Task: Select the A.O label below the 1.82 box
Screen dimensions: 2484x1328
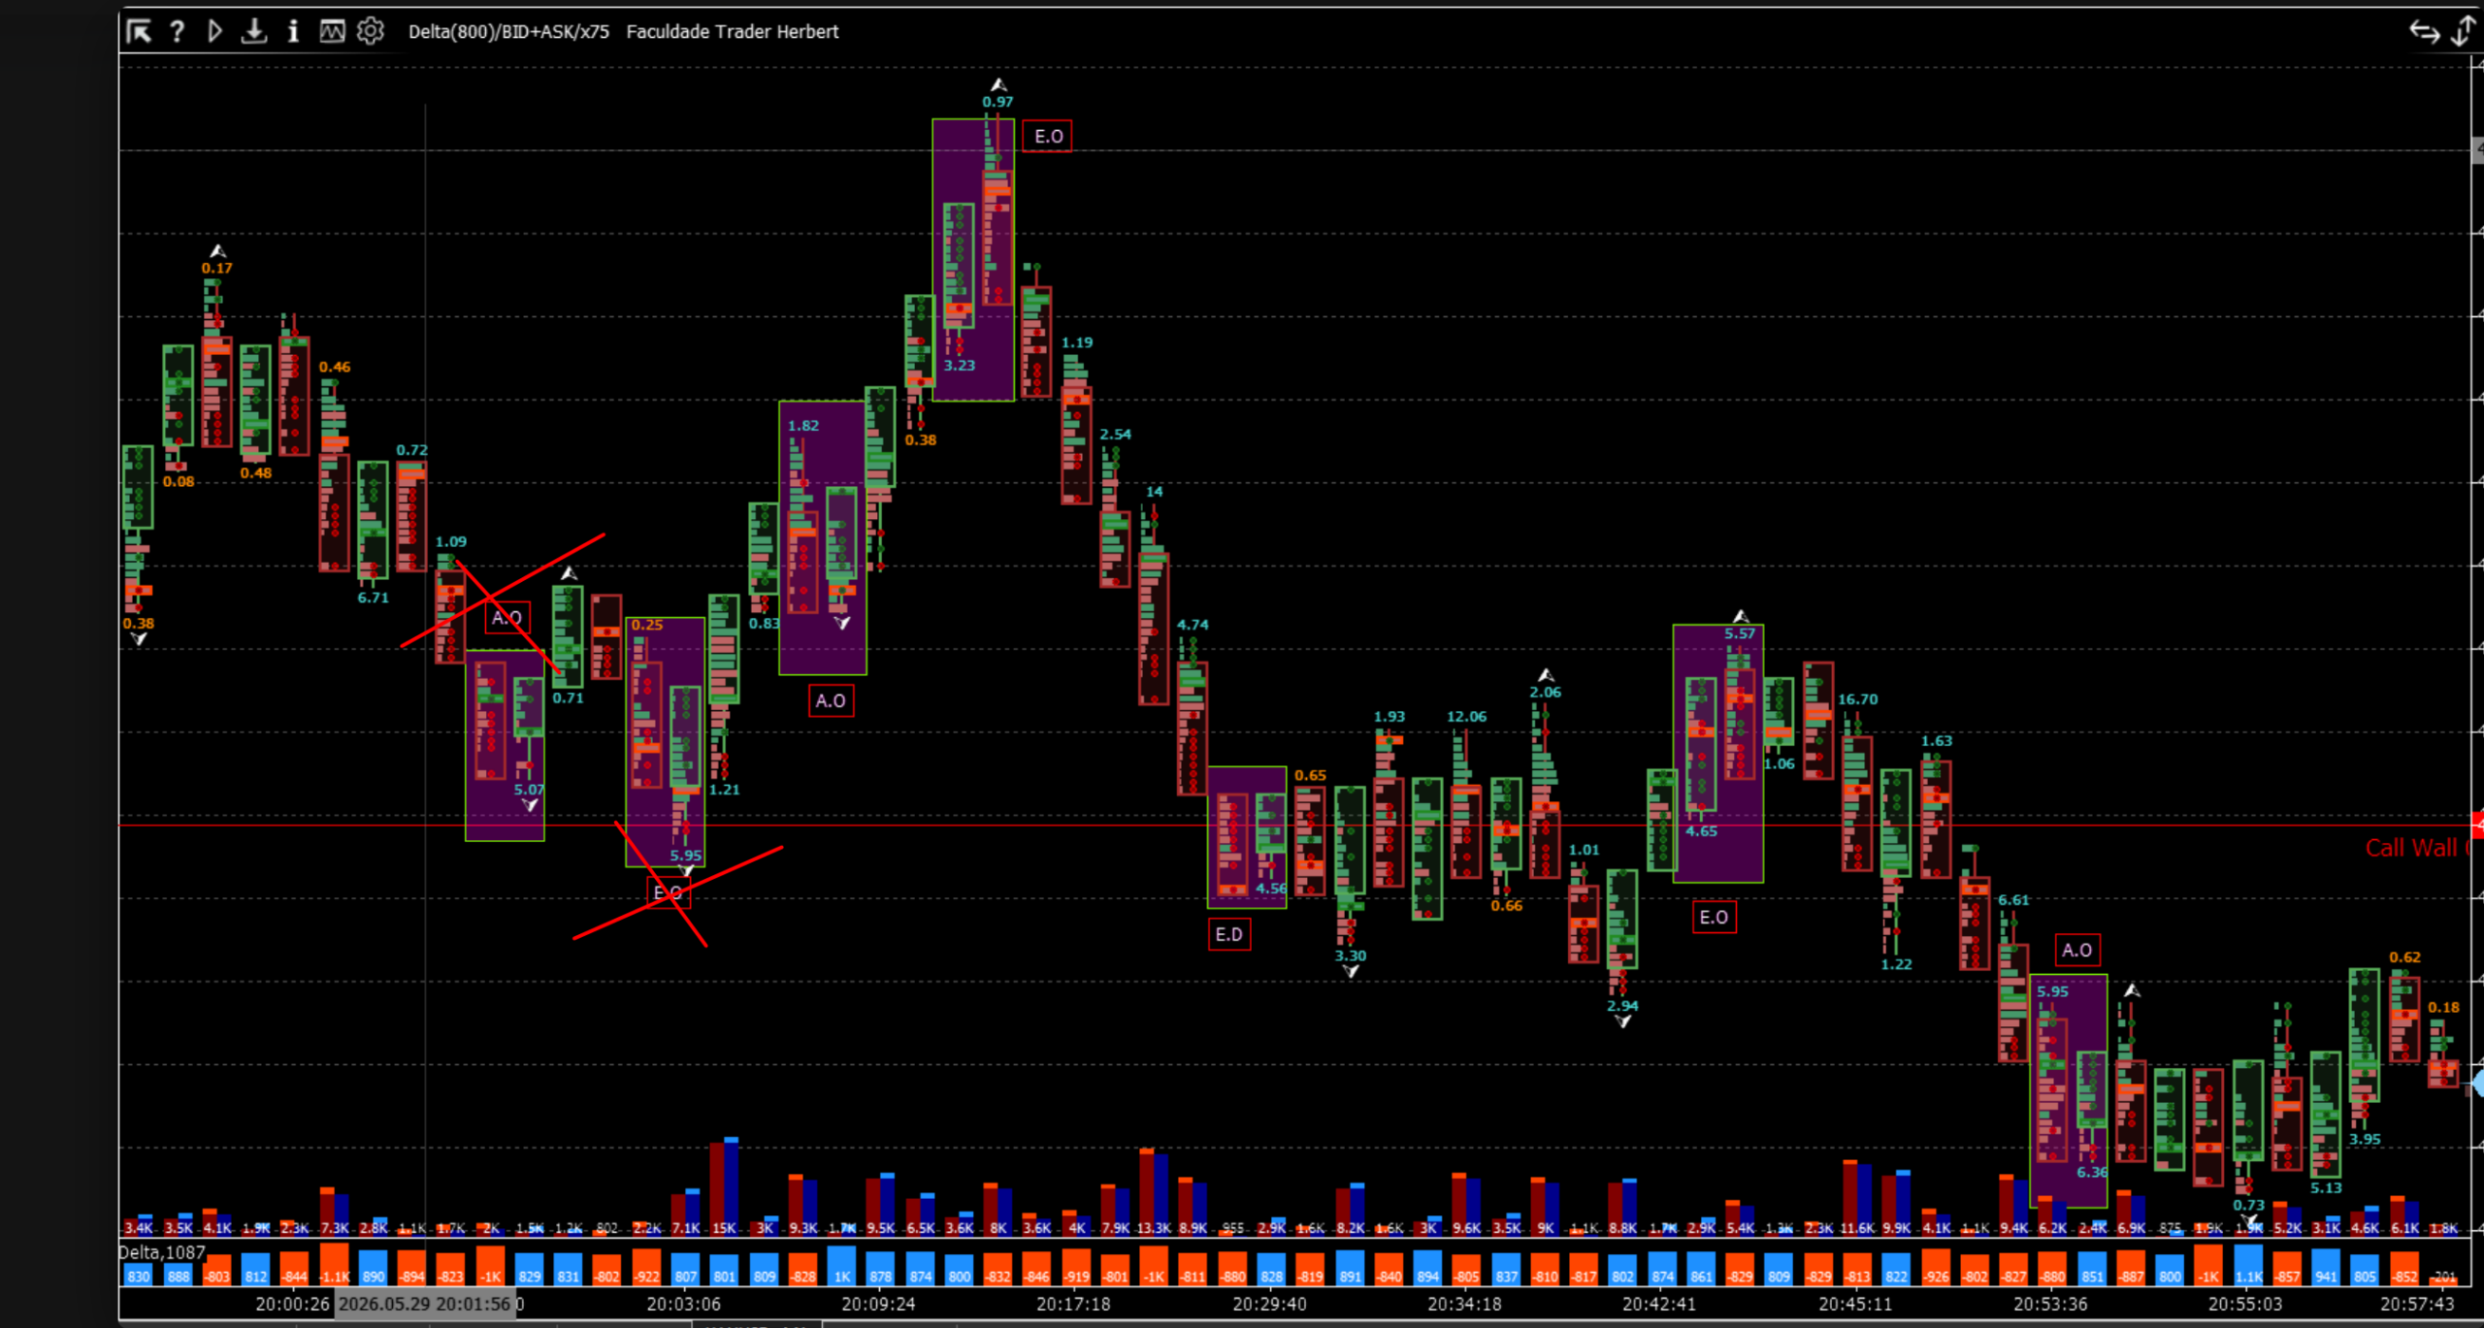Action: 831,700
